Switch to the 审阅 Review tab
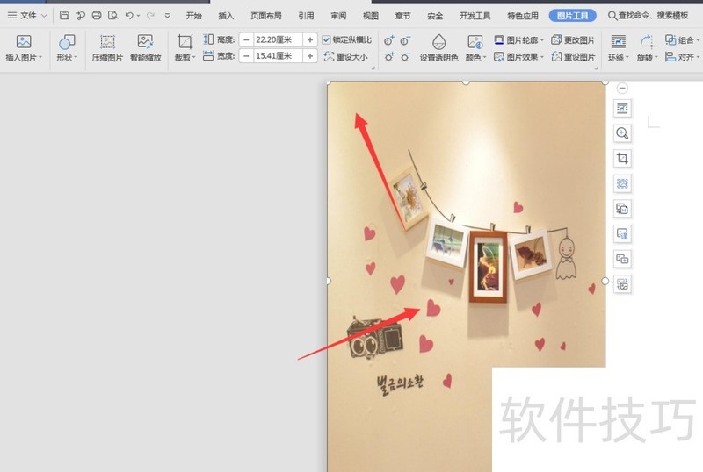The height and width of the screenshot is (472, 703). tap(338, 16)
